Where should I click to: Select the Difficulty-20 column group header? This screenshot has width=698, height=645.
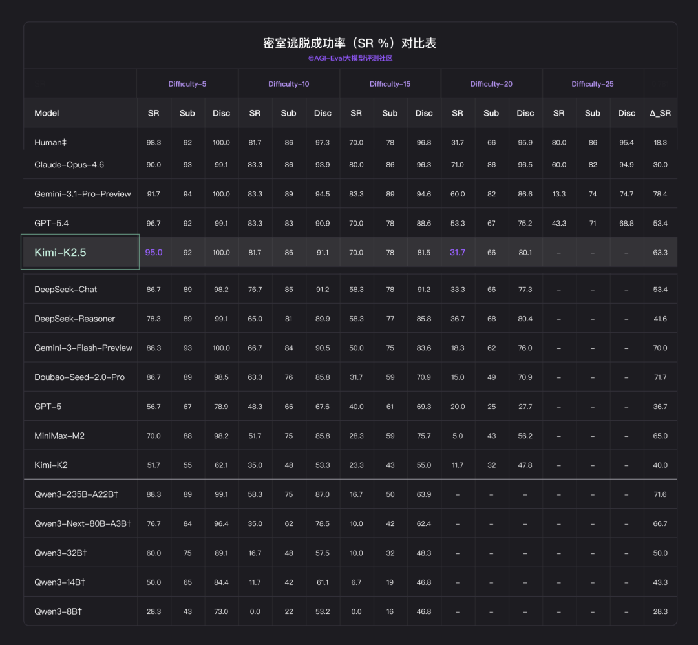(x=491, y=84)
